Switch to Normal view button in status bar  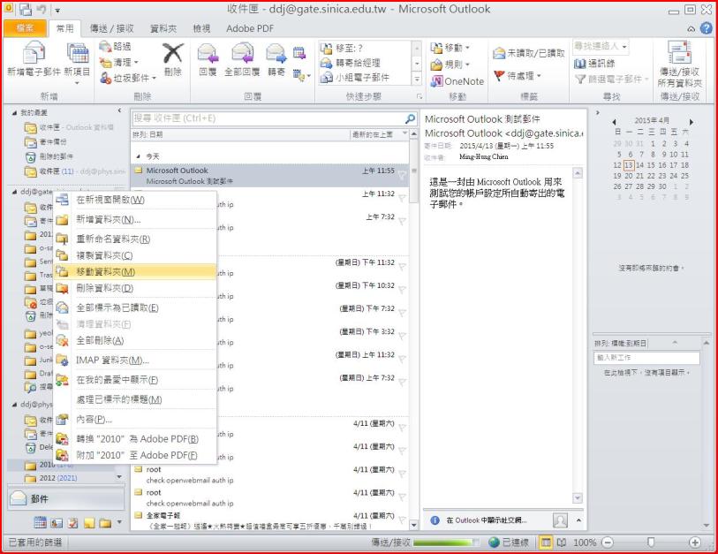546,543
